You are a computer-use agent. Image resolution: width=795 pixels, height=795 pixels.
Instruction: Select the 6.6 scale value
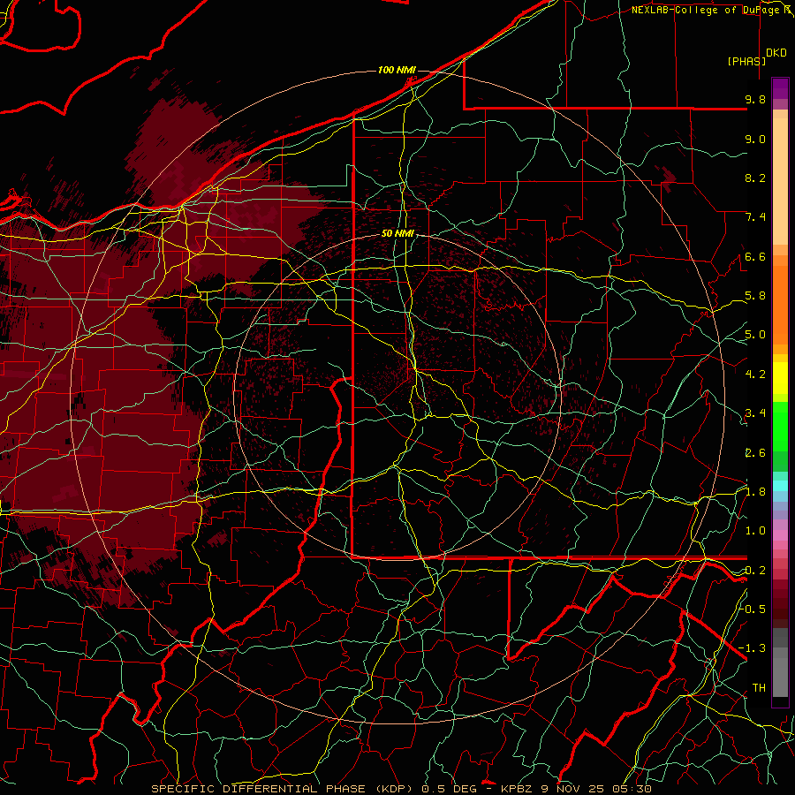(755, 256)
